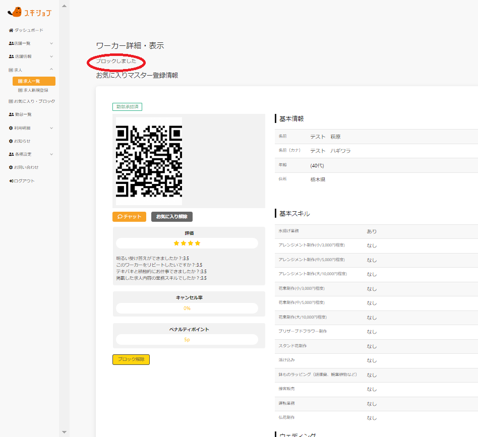Screen dimensions: 478x437
Task: Click the 仏花制作 row label
Action: click(286, 417)
